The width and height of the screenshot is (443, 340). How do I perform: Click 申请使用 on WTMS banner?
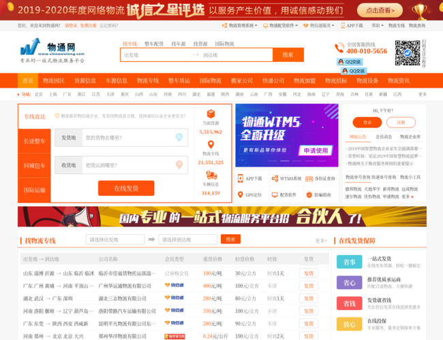316,150
